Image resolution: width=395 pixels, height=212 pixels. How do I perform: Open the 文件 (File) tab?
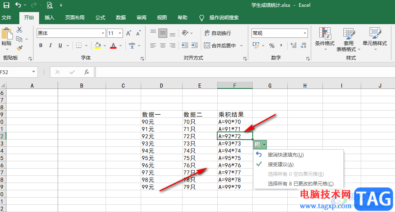point(6,17)
